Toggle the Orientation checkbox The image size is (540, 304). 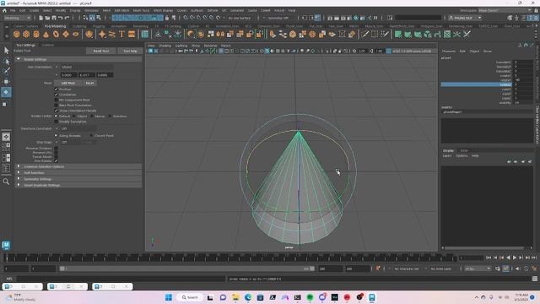pyautogui.click(x=57, y=95)
